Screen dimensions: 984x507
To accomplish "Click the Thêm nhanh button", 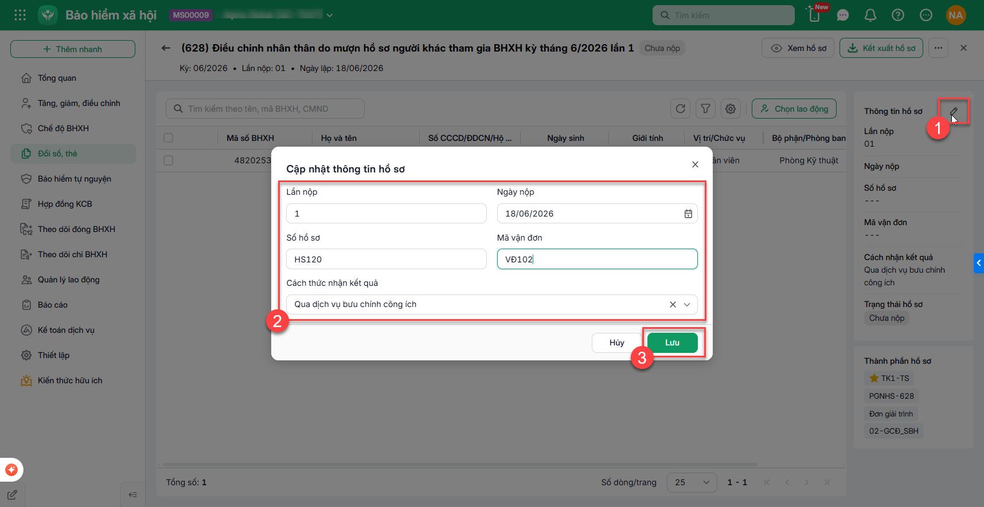I will (x=73, y=49).
